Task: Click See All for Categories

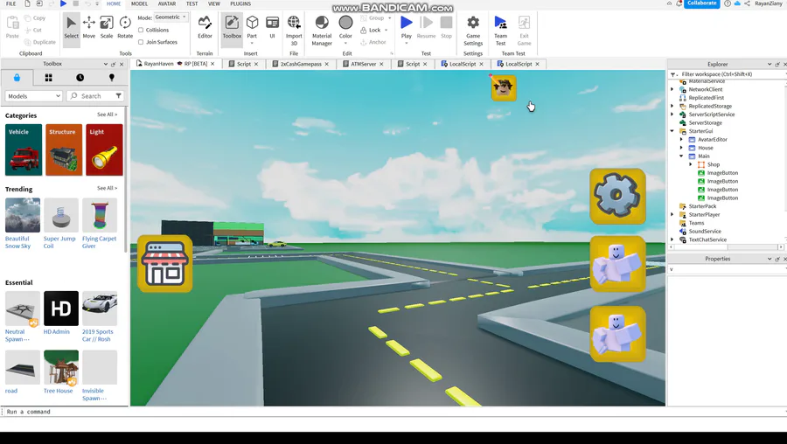Action: point(107,114)
